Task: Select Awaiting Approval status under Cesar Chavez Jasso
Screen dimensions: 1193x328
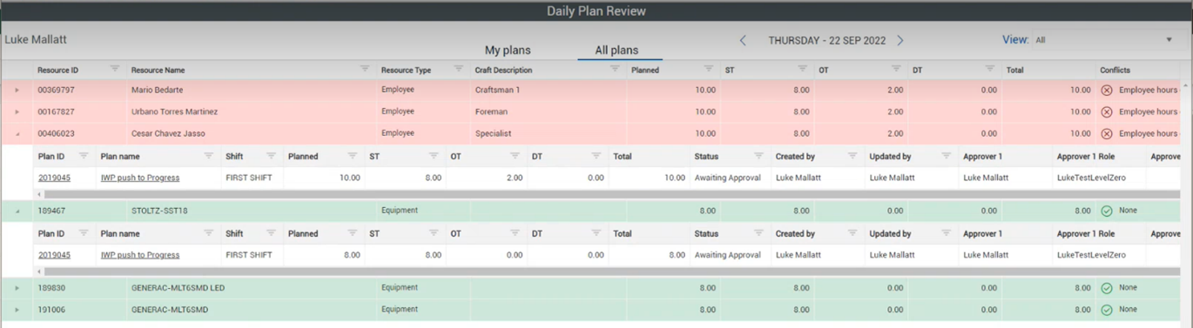Action: (x=727, y=177)
